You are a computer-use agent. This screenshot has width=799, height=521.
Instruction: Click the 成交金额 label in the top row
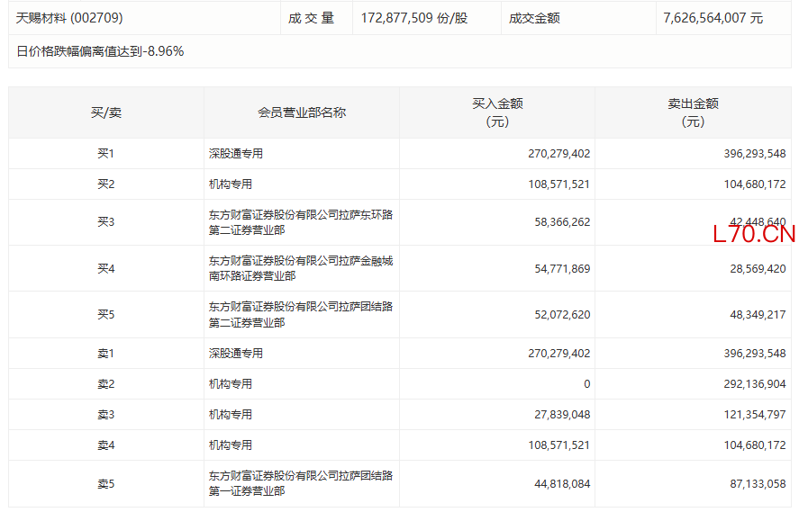pos(534,18)
